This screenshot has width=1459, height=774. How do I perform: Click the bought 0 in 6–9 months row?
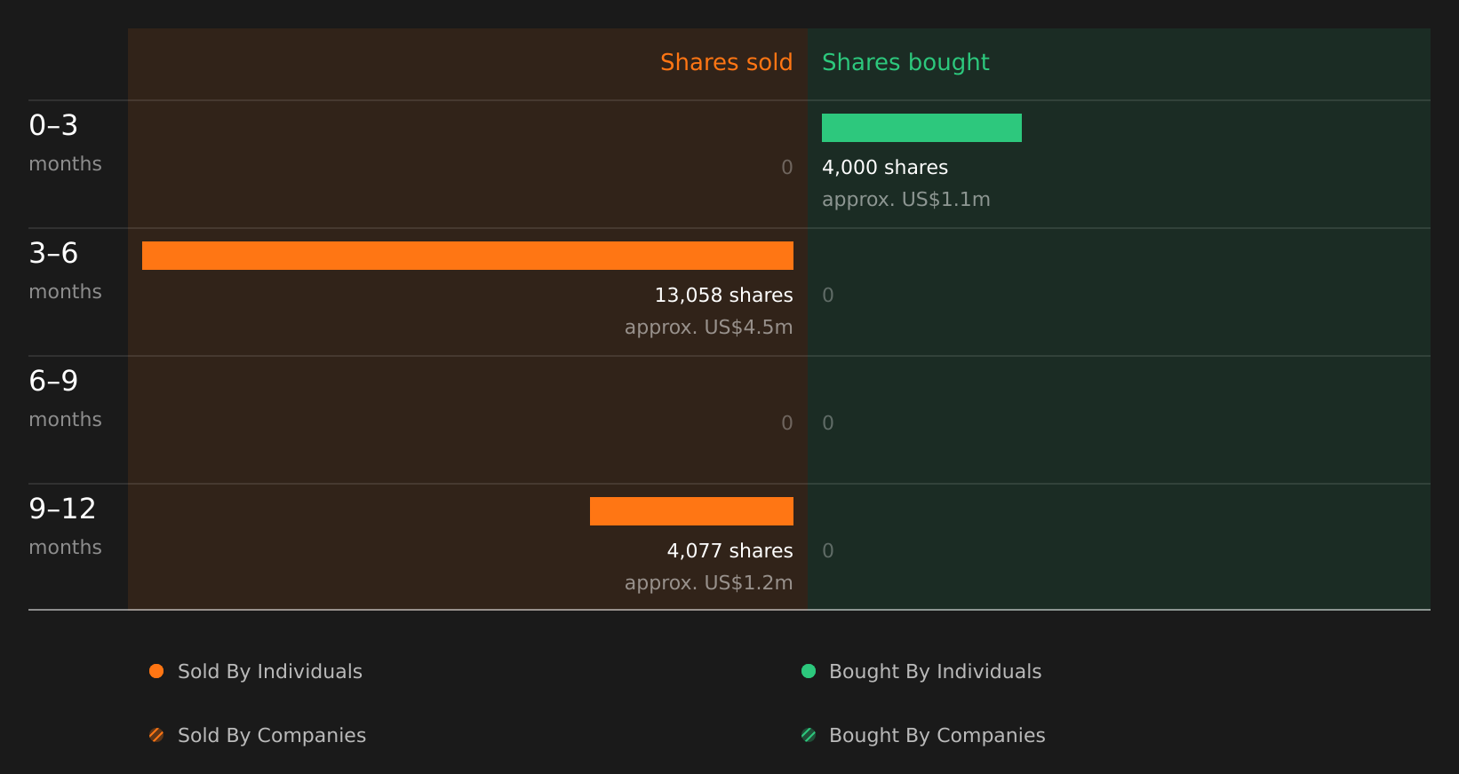[828, 423]
